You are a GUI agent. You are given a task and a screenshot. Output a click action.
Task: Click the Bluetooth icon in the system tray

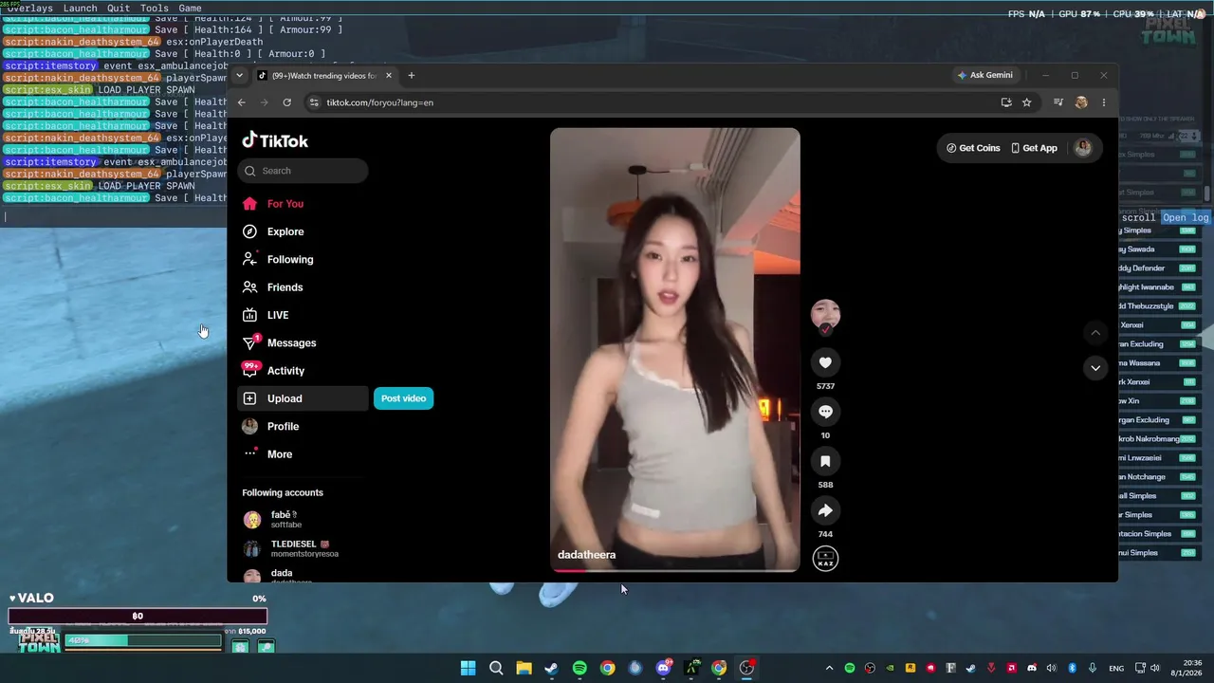(1073, 668)
